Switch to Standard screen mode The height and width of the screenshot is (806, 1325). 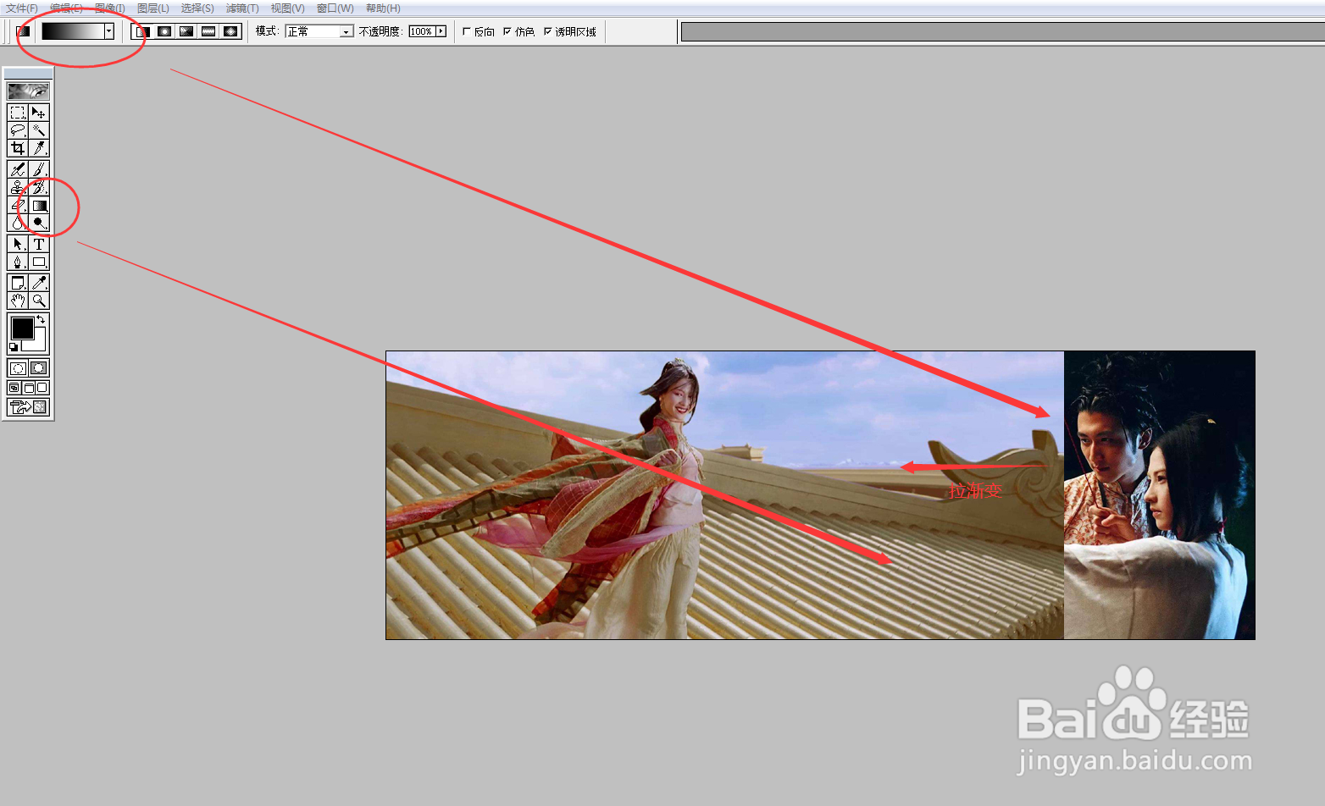click(14, 388)
